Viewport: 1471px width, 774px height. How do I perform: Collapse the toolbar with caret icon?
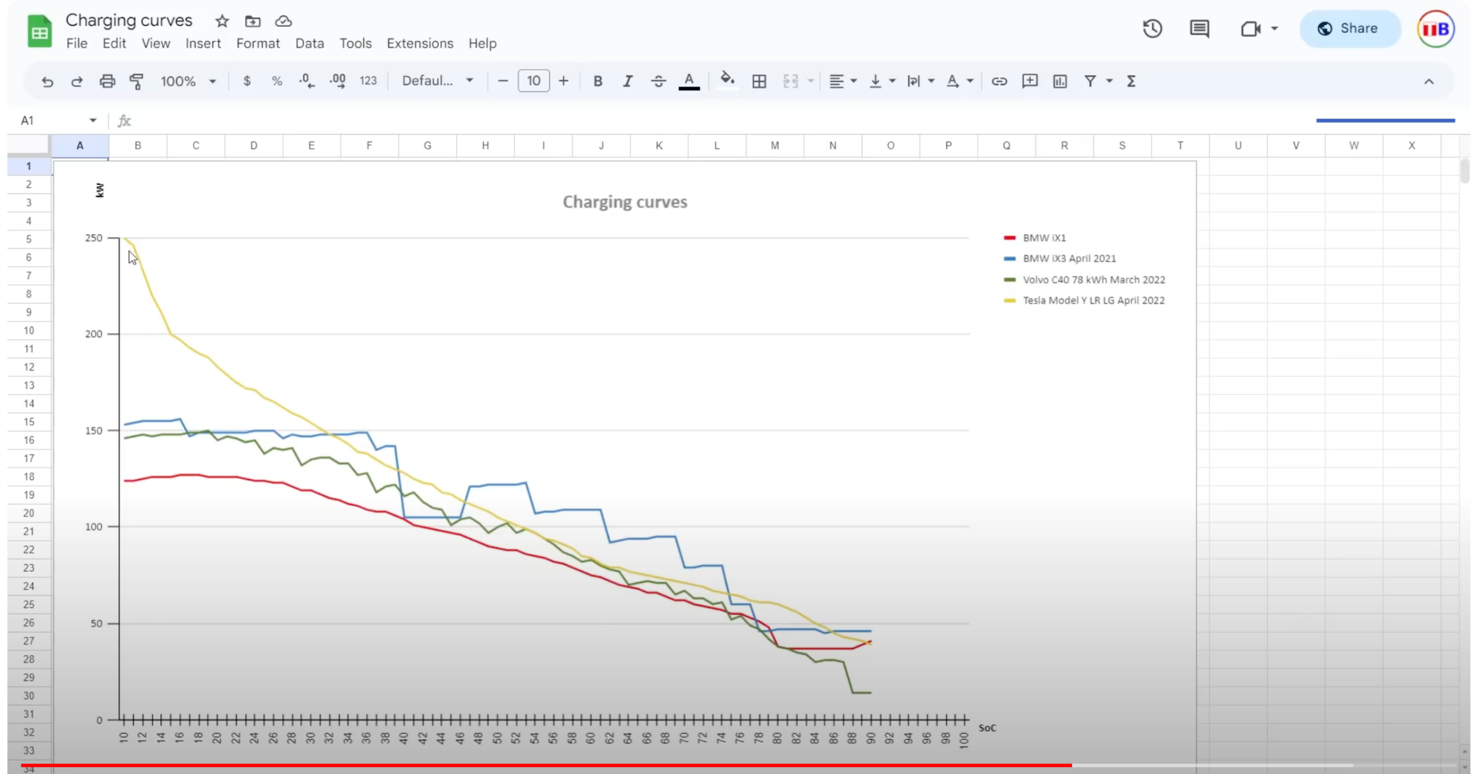click(1429, 81)
